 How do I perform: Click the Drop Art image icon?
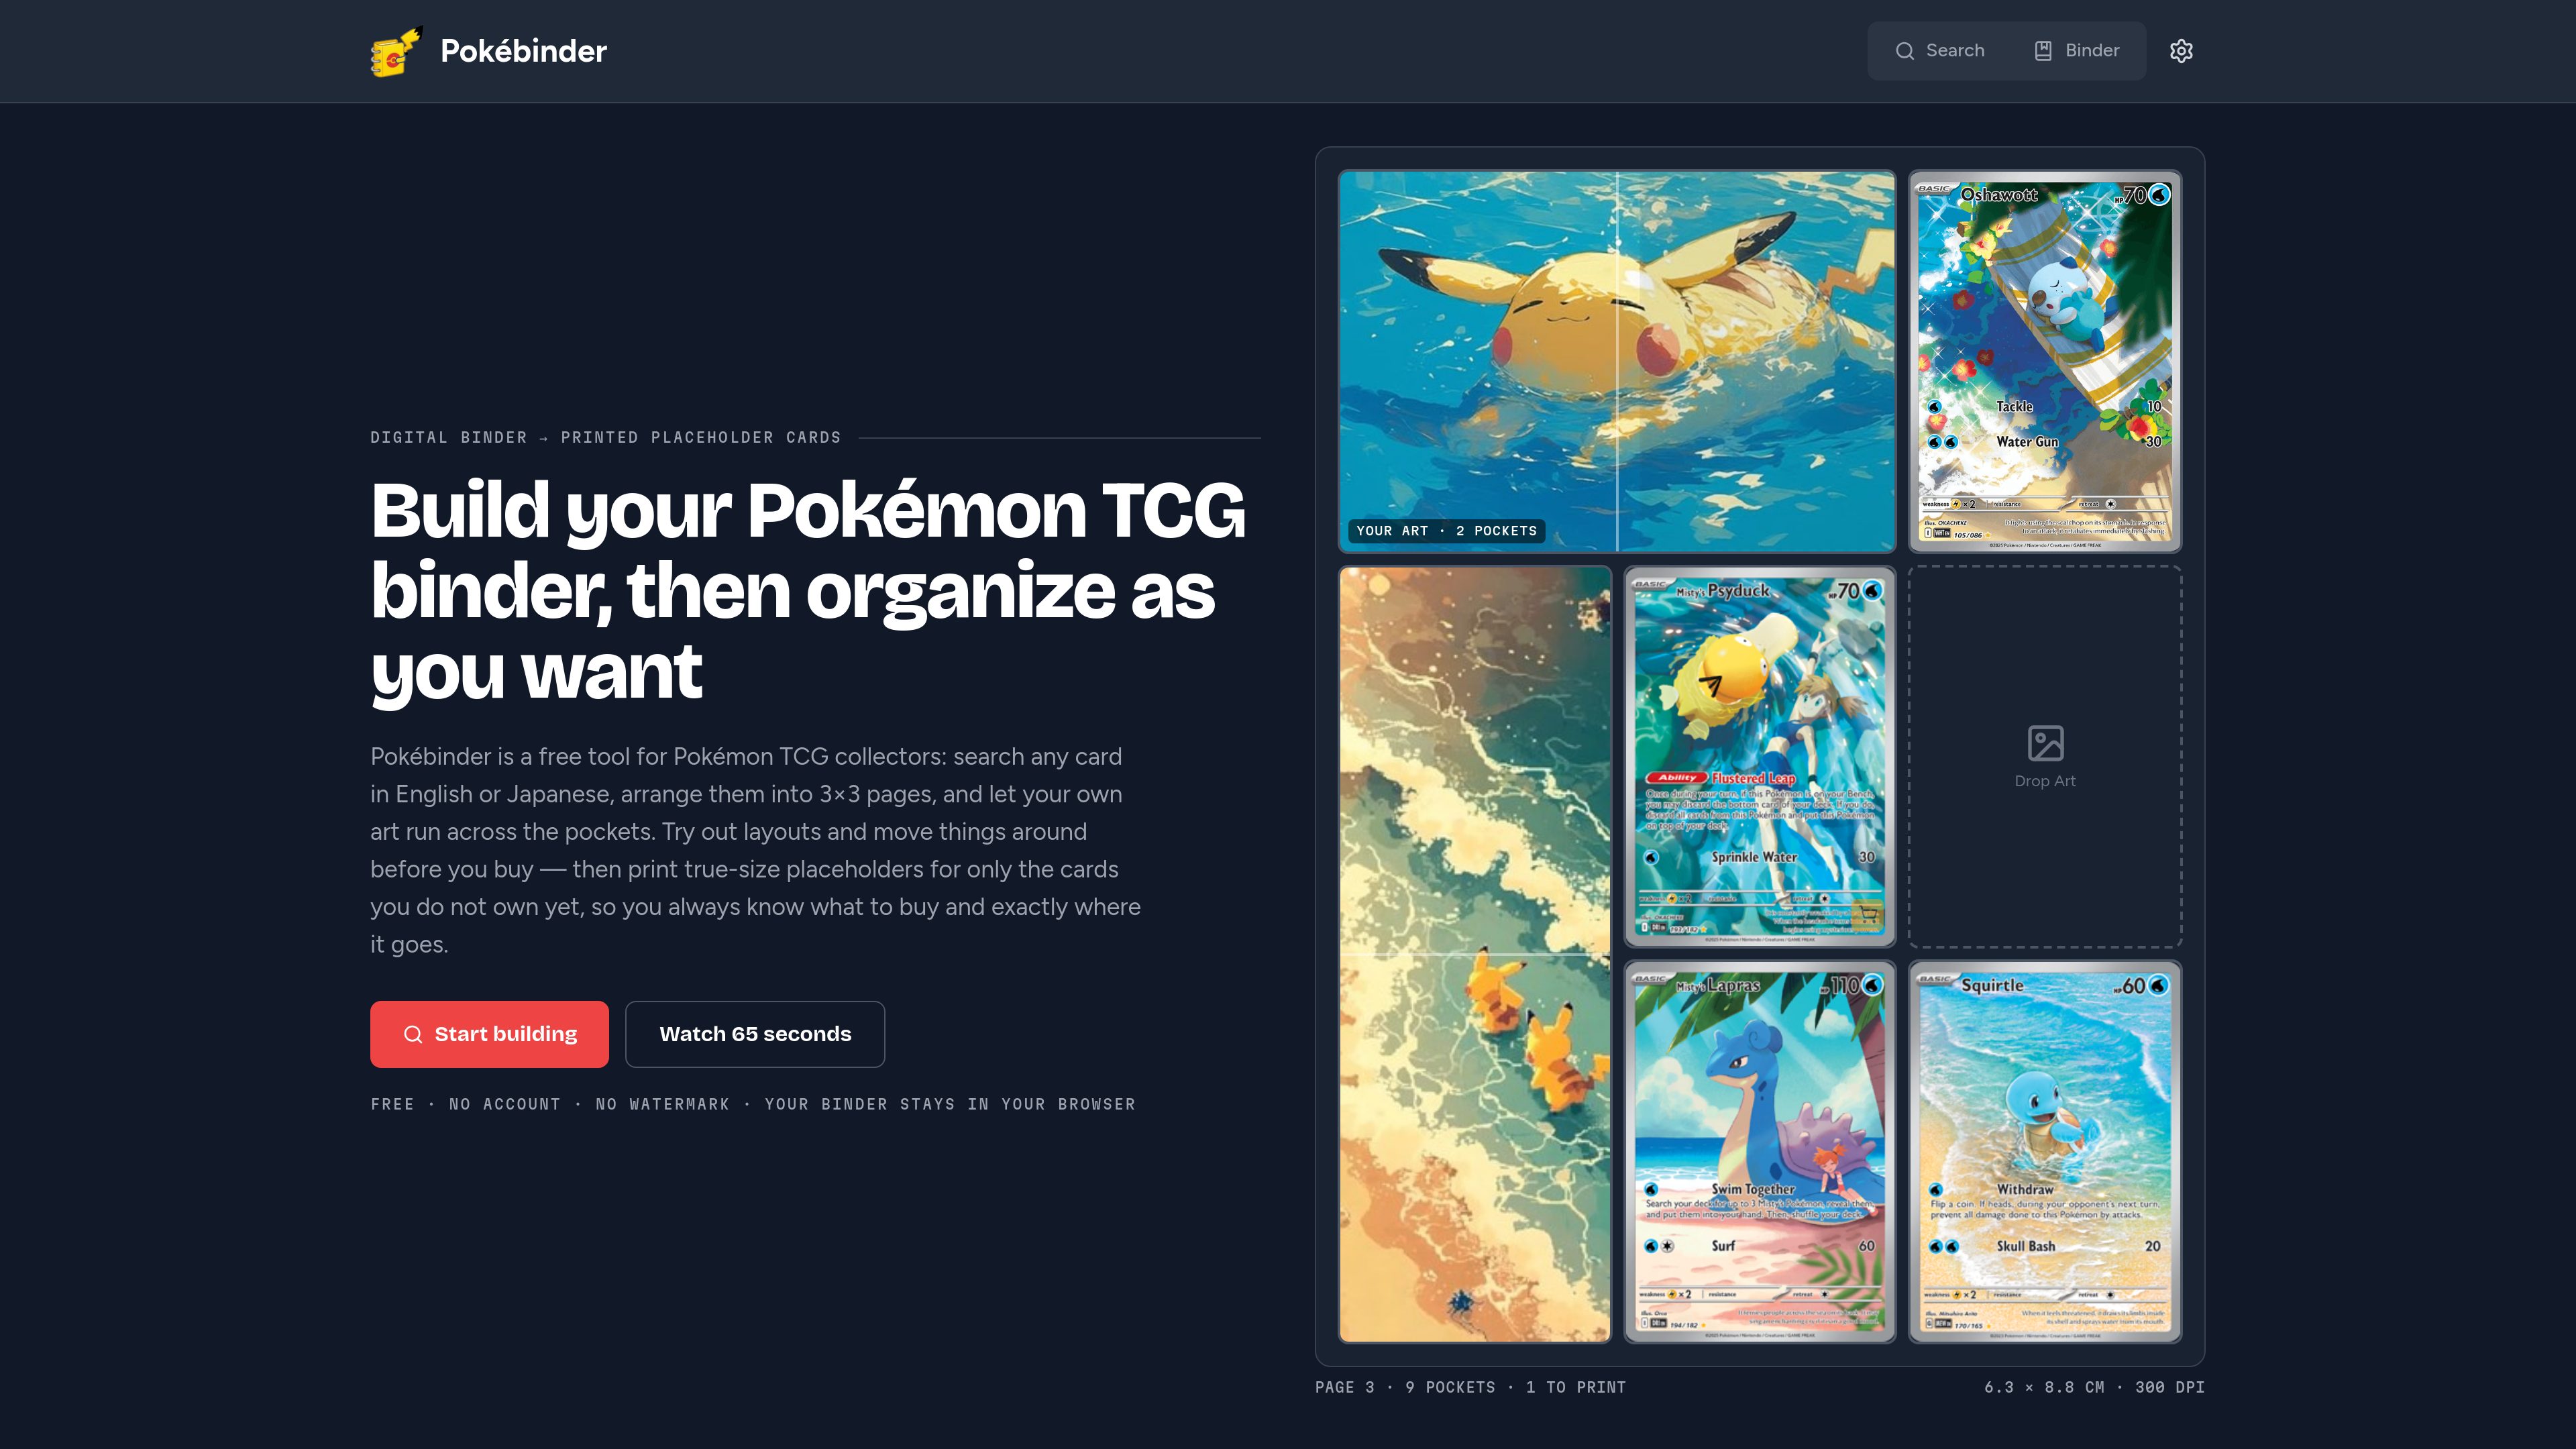pos(2045,743)
